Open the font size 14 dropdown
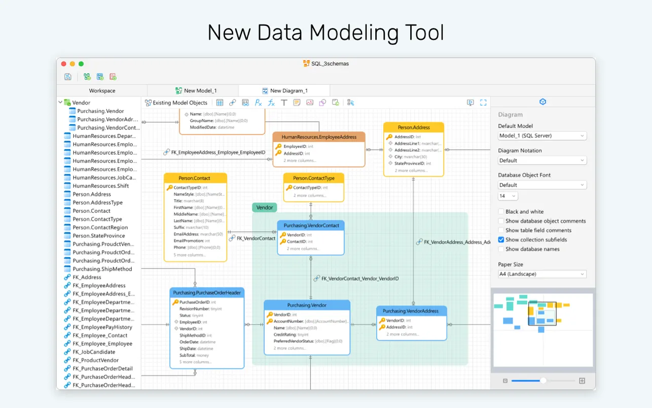Image resolution: width=652 pixels, height=408 pixels. [x=508, y=196]
